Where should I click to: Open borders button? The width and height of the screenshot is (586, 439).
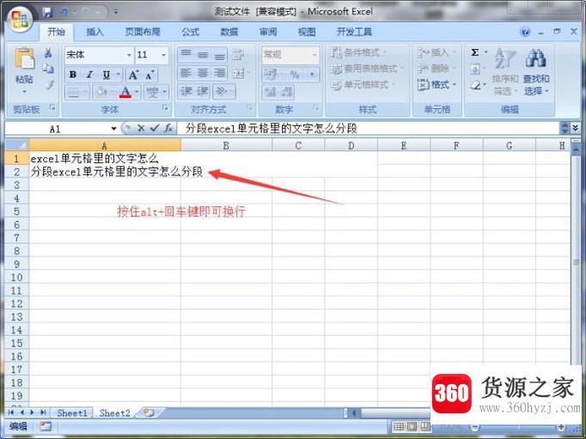point(74,92)
